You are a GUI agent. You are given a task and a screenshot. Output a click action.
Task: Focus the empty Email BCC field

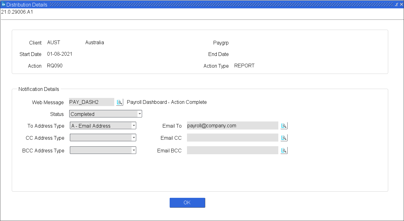coord(232,151)
